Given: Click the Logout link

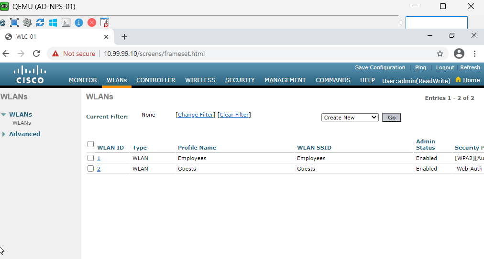Looking at the screenshot, I should coord(445,67).
